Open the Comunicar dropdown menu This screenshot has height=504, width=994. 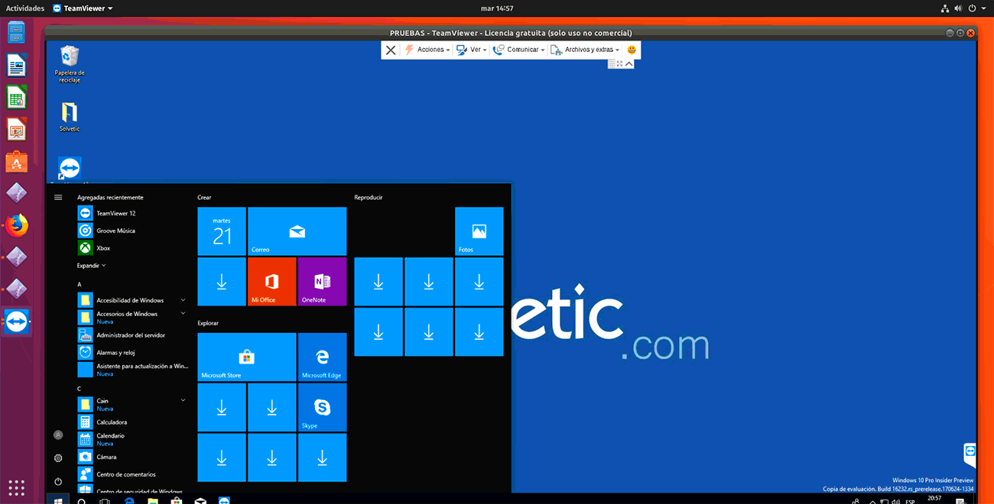click(x=519, y=50)
